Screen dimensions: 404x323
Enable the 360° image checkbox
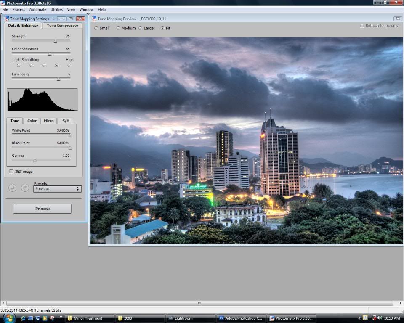[x=11, y=172]
